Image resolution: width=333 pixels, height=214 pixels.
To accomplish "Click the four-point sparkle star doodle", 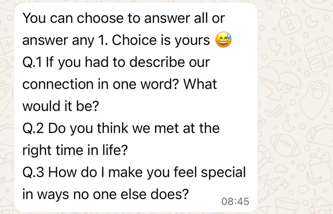I will coord(284,184).
